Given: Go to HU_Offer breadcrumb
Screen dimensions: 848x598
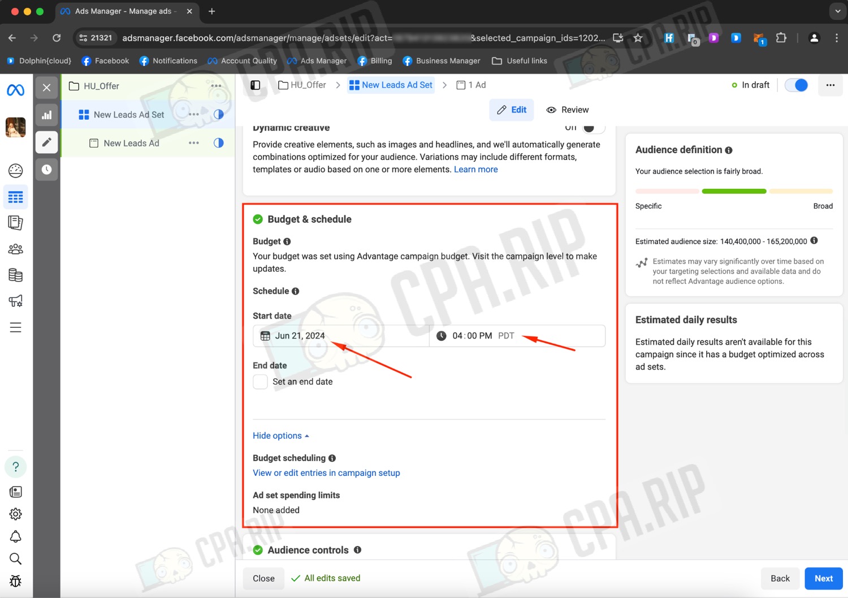Looking at the screenshot, I should click(x=302, y=85).
